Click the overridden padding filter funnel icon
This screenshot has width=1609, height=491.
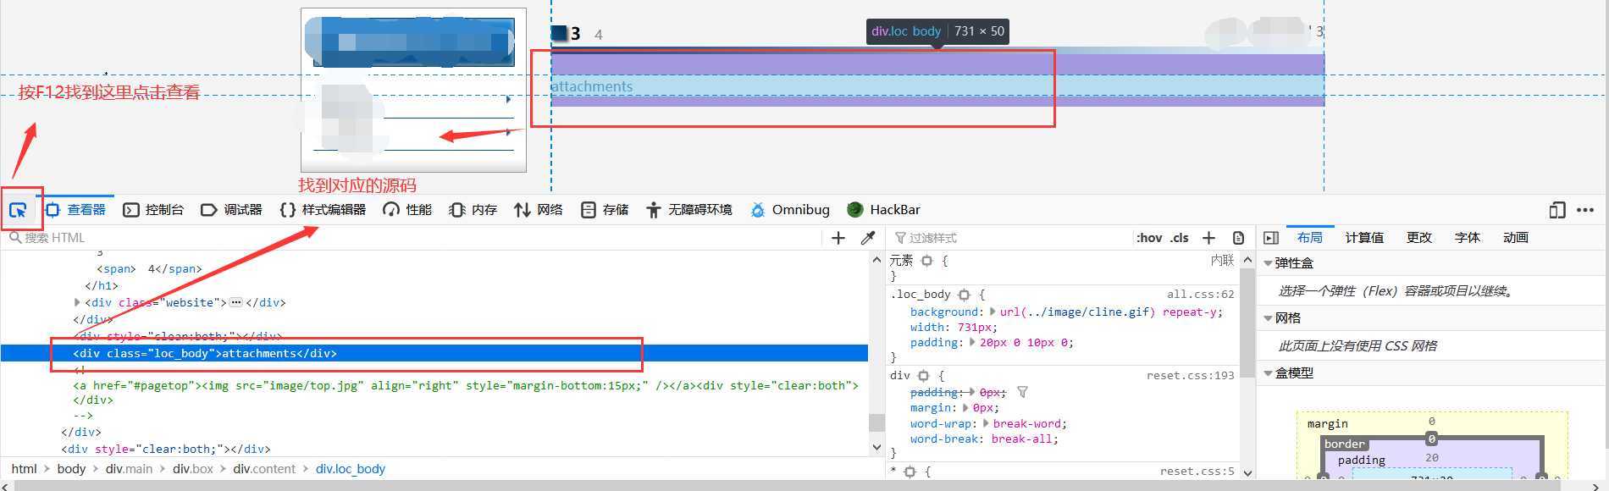[1022, 392]
